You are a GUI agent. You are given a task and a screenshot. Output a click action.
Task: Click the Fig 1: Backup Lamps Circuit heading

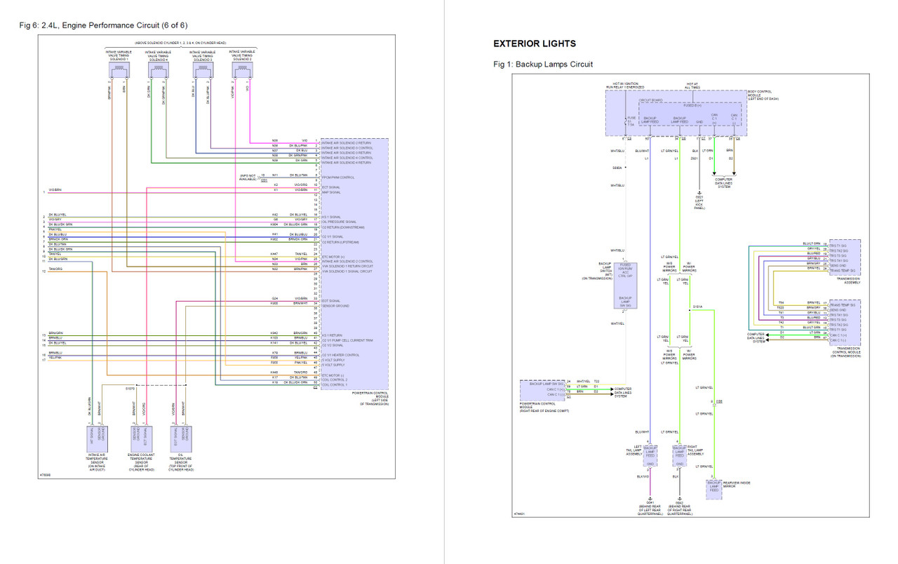(542, 65)
